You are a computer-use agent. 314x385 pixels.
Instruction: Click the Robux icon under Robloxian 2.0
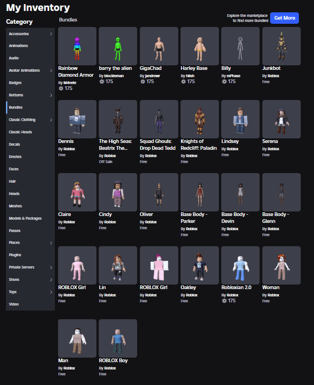coord(224,301)
